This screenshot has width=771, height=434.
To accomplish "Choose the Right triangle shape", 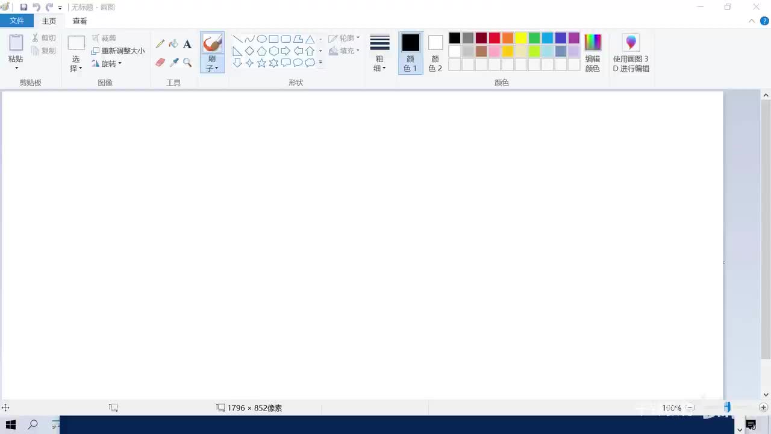I will 237,51.
